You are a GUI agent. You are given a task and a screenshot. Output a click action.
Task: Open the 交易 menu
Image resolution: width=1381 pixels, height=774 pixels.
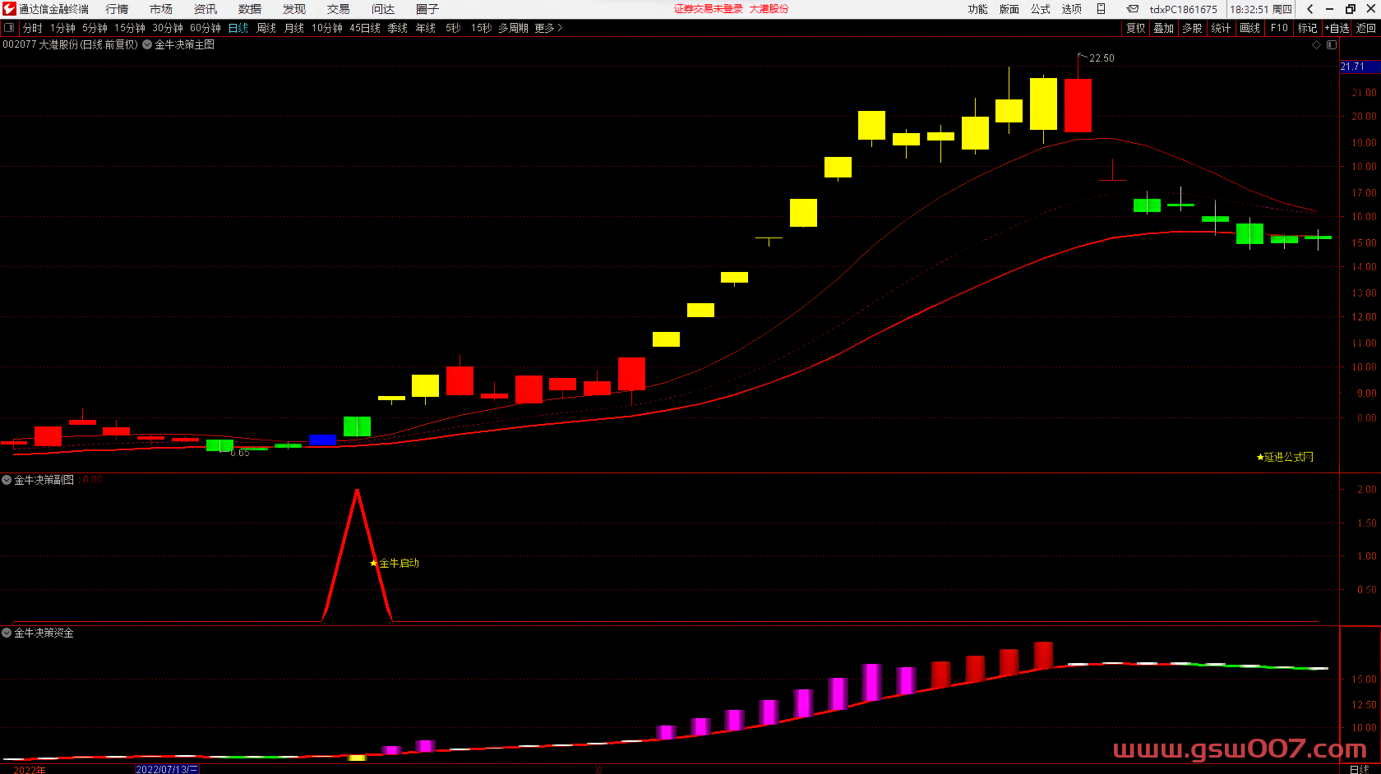339,9
